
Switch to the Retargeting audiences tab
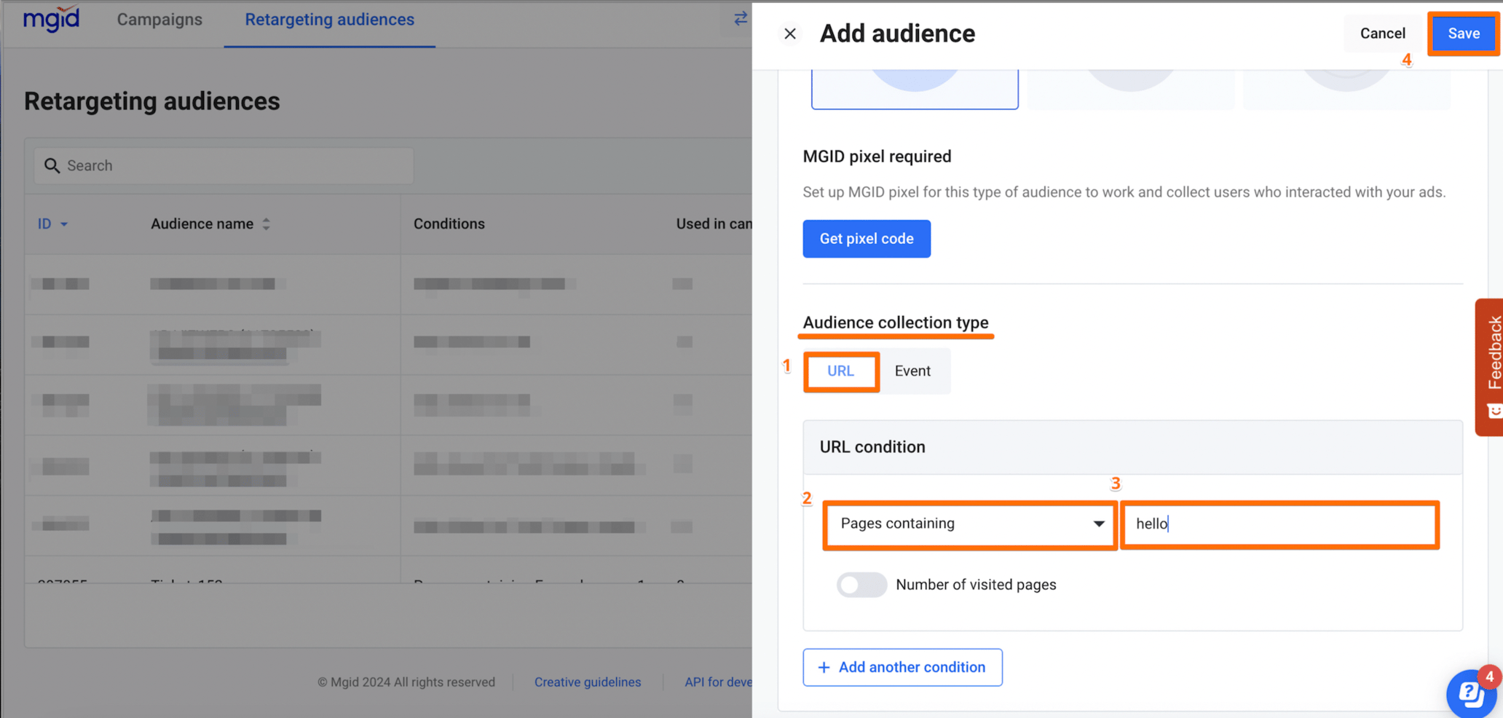coord(329,20)
